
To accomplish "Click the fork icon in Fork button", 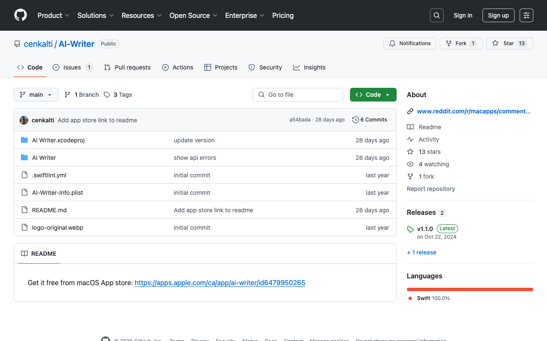I will (x=449, y=43).
